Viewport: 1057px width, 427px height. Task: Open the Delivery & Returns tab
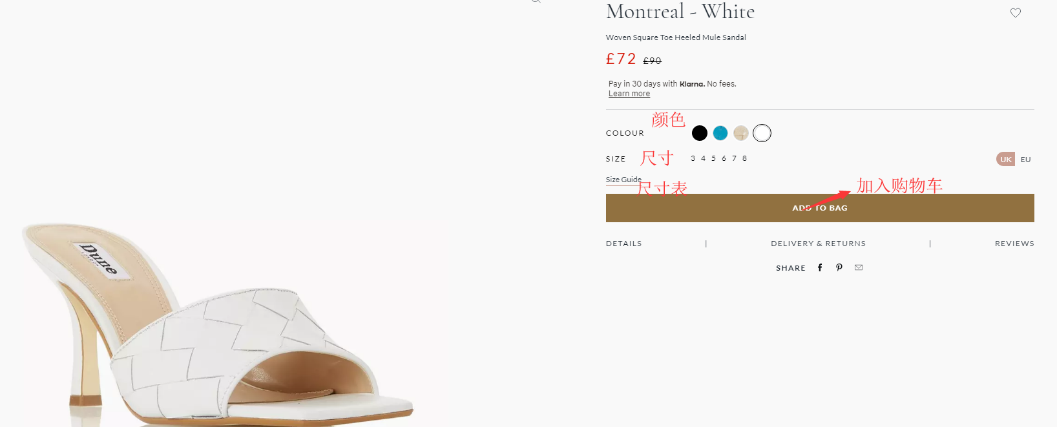[x=818, y=244]
